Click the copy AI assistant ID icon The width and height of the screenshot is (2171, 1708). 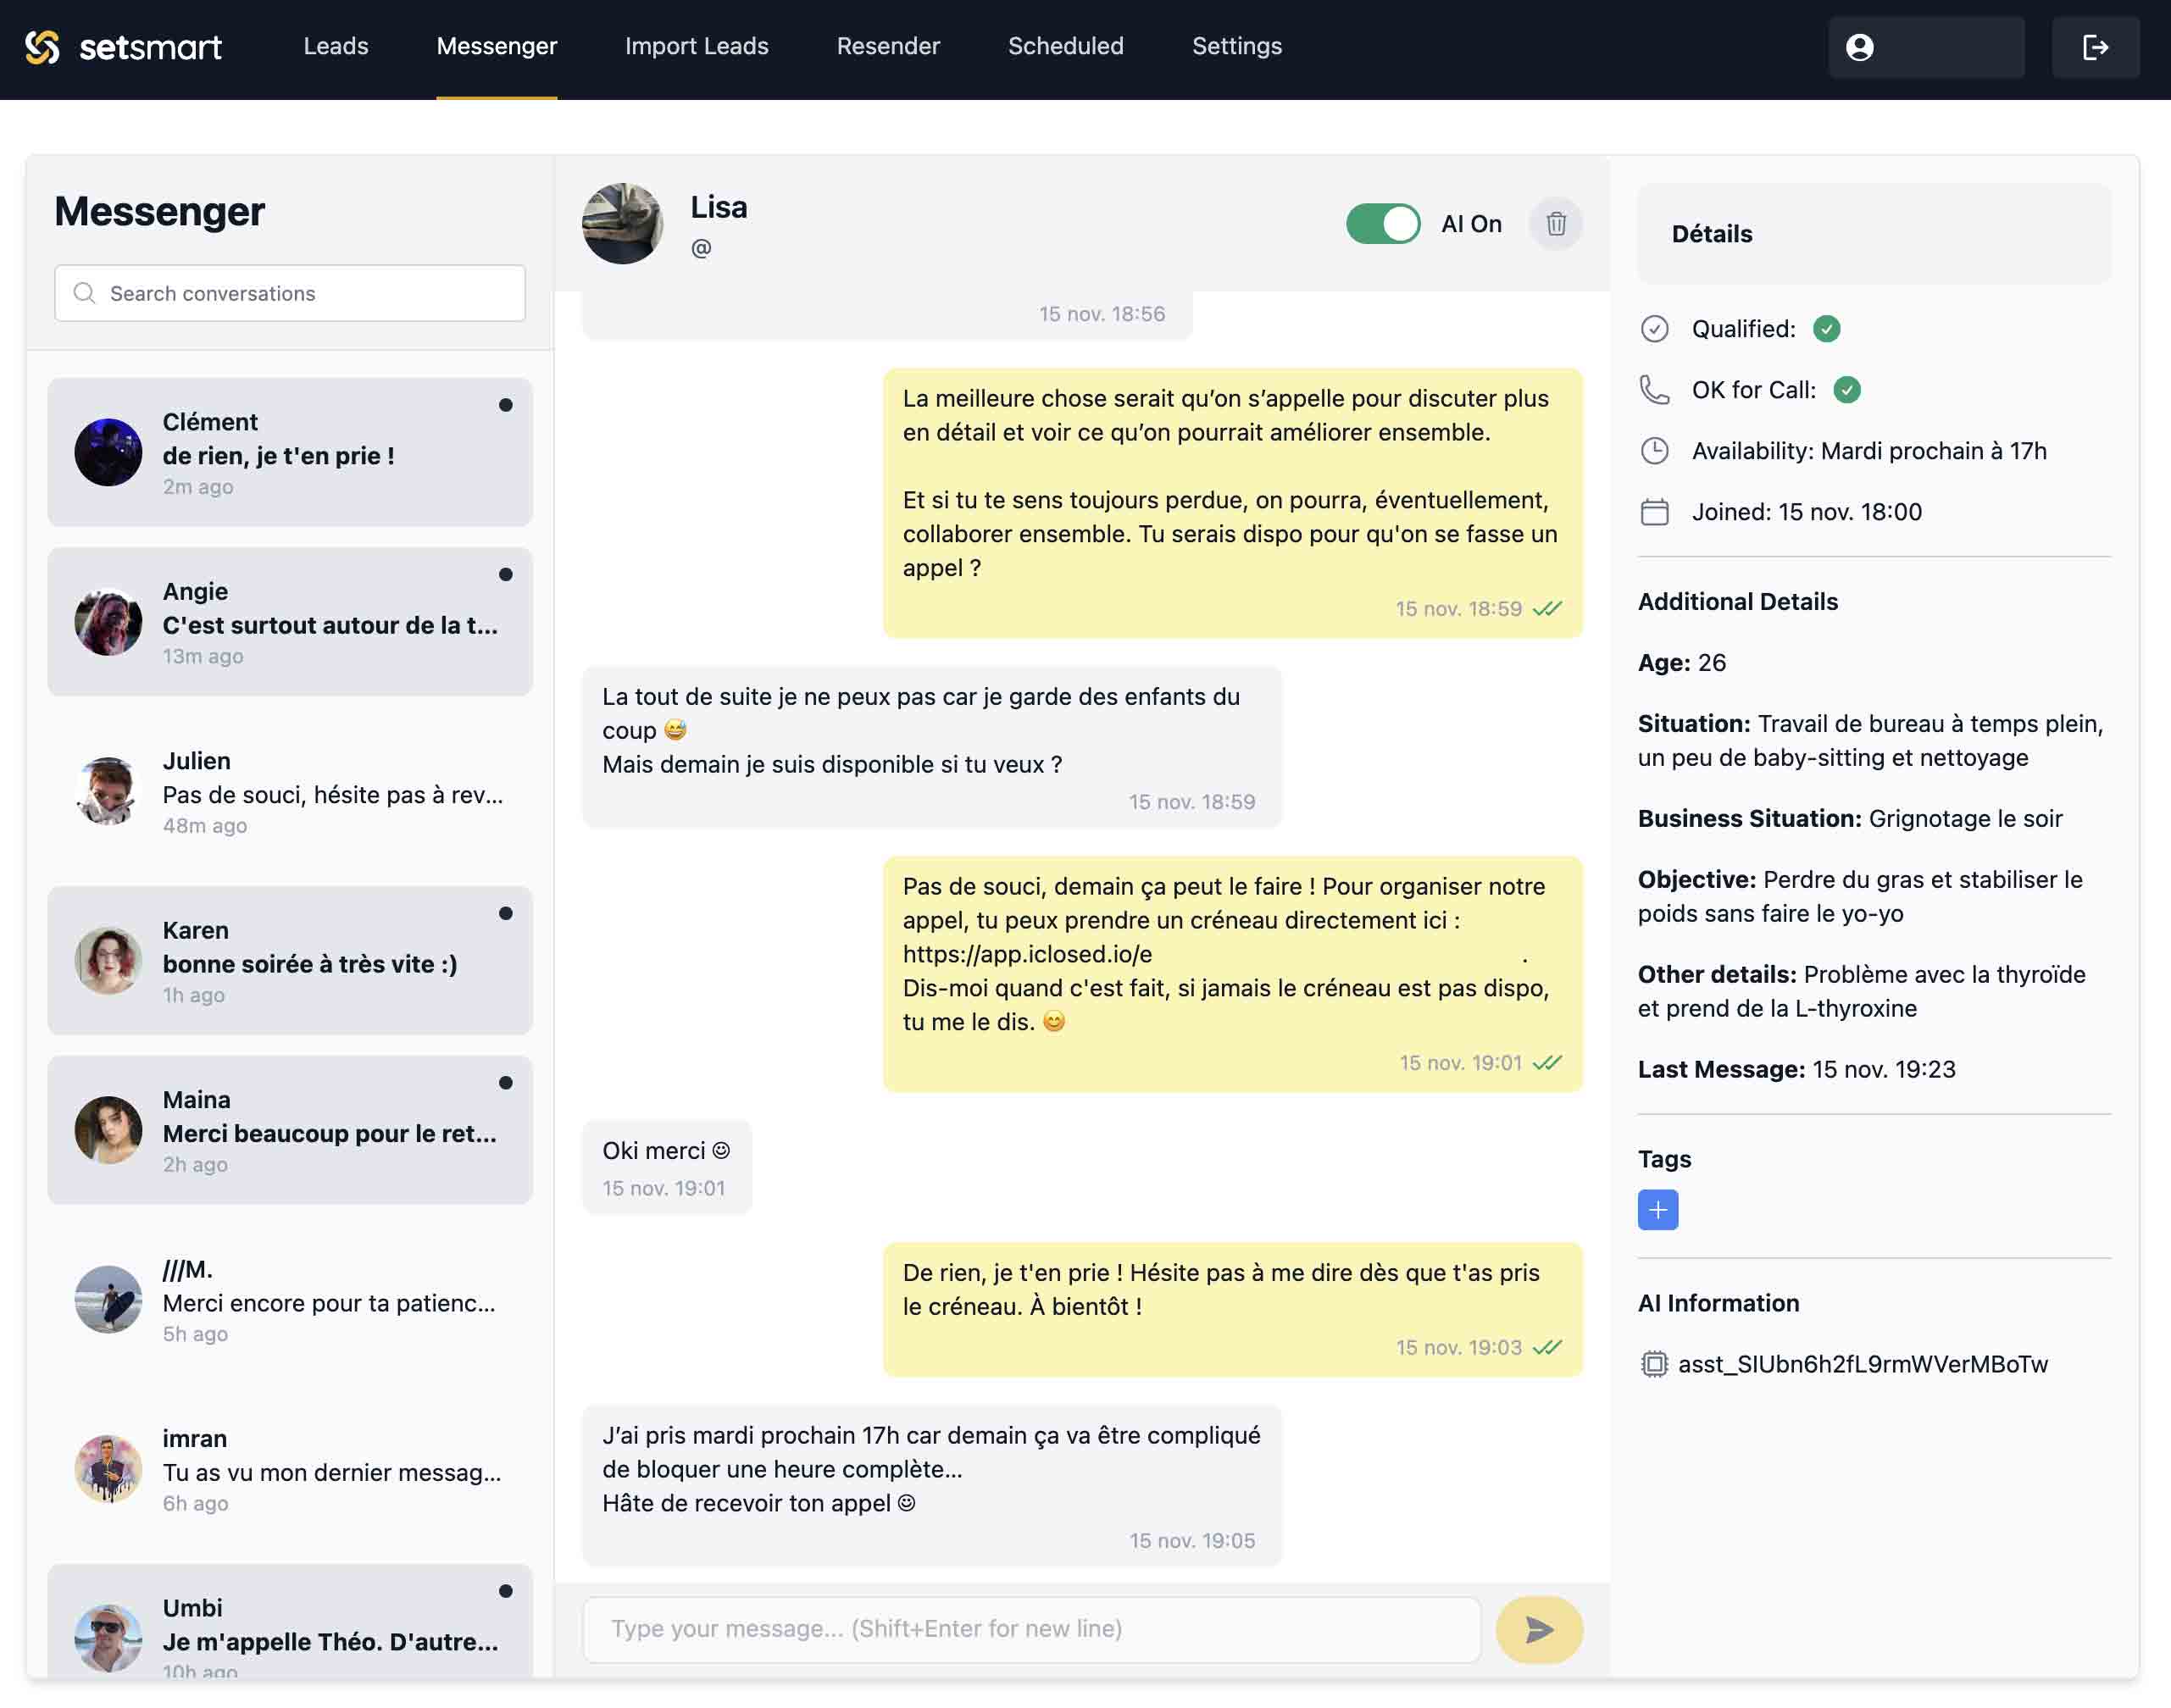pos(1653,1362)
